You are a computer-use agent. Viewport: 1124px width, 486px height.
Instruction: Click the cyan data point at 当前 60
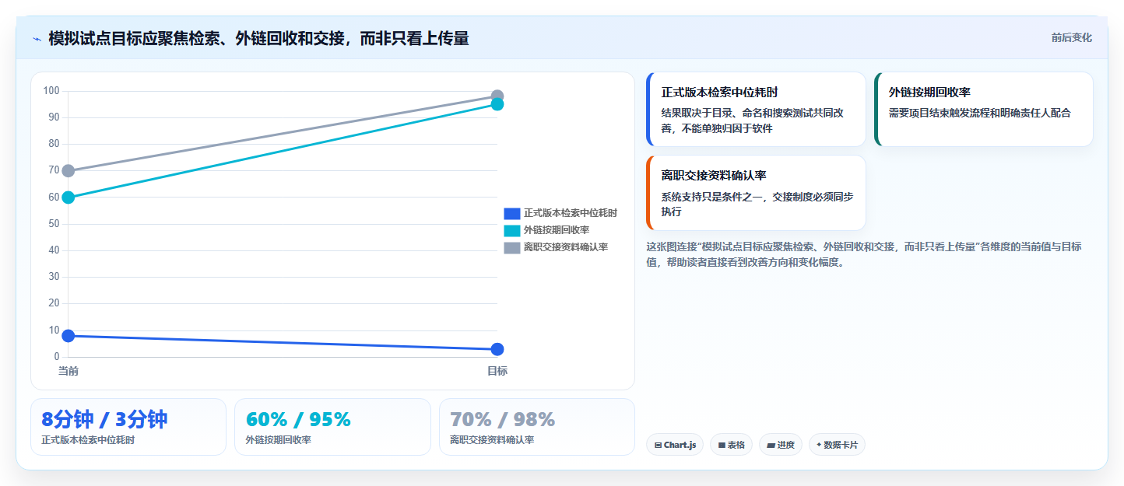(68, 198)
